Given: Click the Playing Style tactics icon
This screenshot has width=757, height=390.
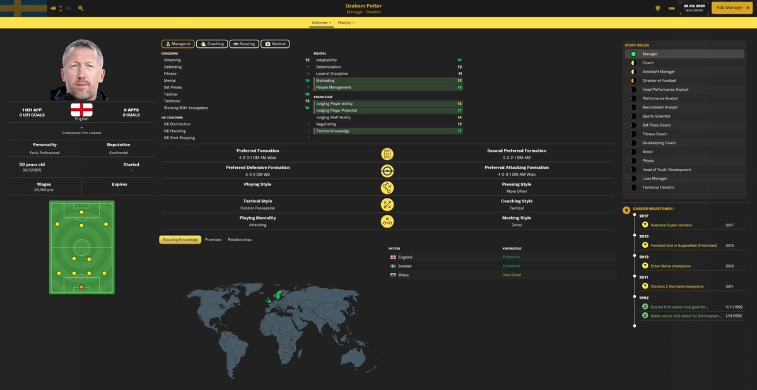Looking at the screenshot, I should (387, 188).
